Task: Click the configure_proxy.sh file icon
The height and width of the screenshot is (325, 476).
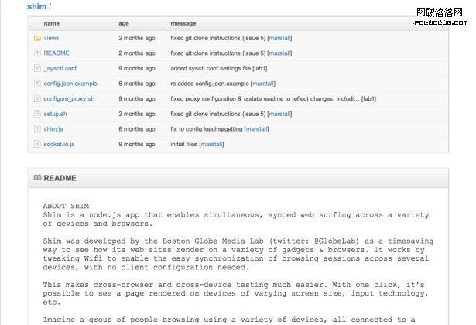Action: (36, 99)
